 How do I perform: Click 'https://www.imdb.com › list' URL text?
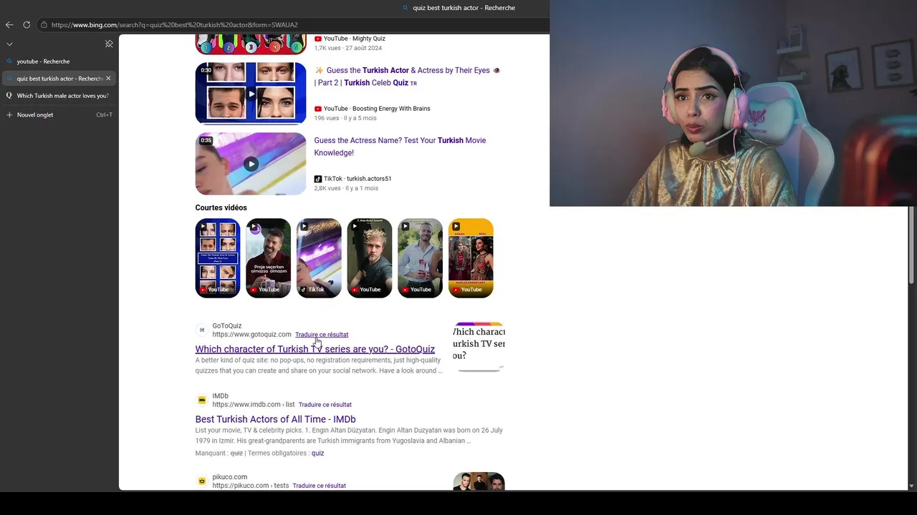pos(254,405)
